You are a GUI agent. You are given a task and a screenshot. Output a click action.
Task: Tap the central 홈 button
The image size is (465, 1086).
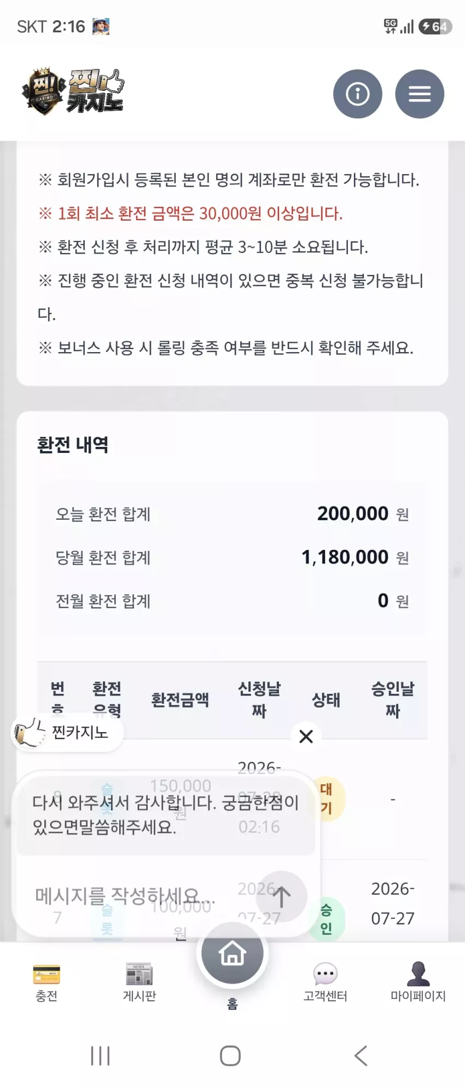click(x=233, y=953)
